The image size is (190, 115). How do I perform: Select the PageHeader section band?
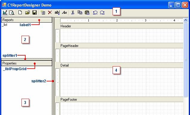click(x=122, y=46)
